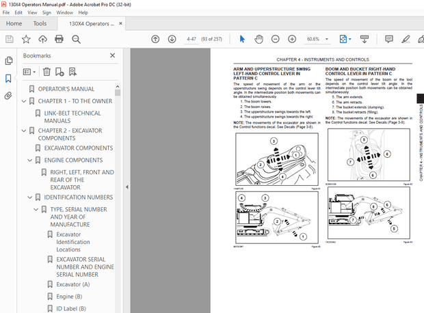Open the ID Label (B) bookmark
The image size is (424, 313).
tap(71, 309)
